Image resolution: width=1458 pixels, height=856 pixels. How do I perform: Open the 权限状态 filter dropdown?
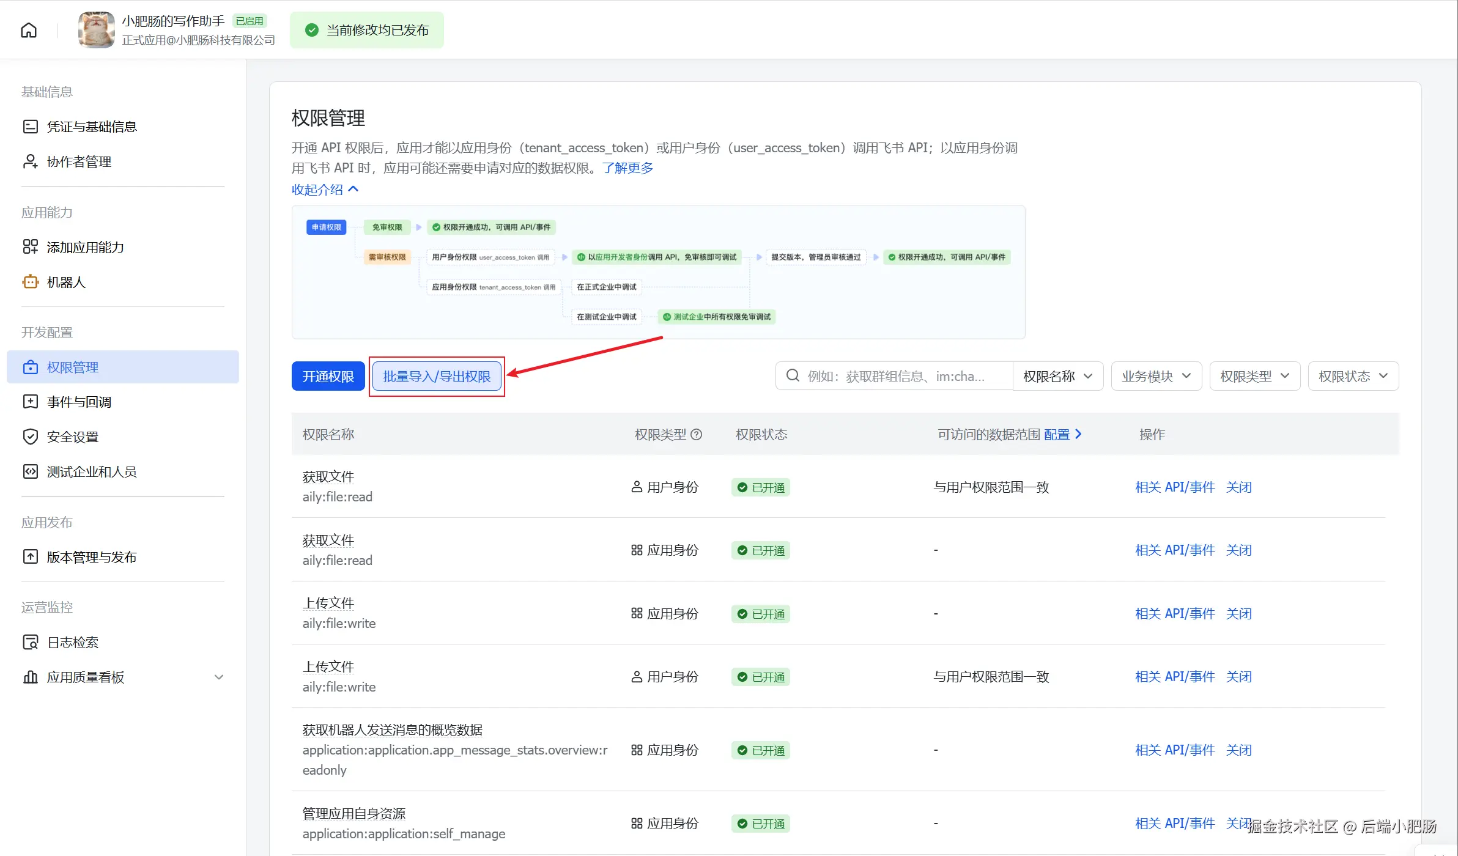tap(1353, 376)
